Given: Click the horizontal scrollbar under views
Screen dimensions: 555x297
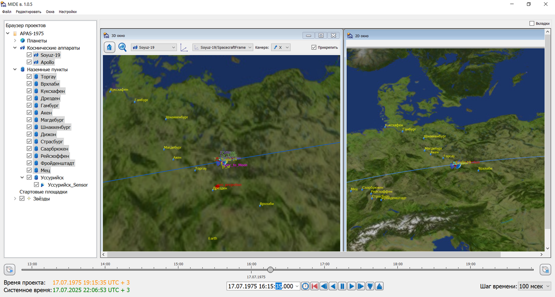Looking at the screenshot, I should (304, 254).
